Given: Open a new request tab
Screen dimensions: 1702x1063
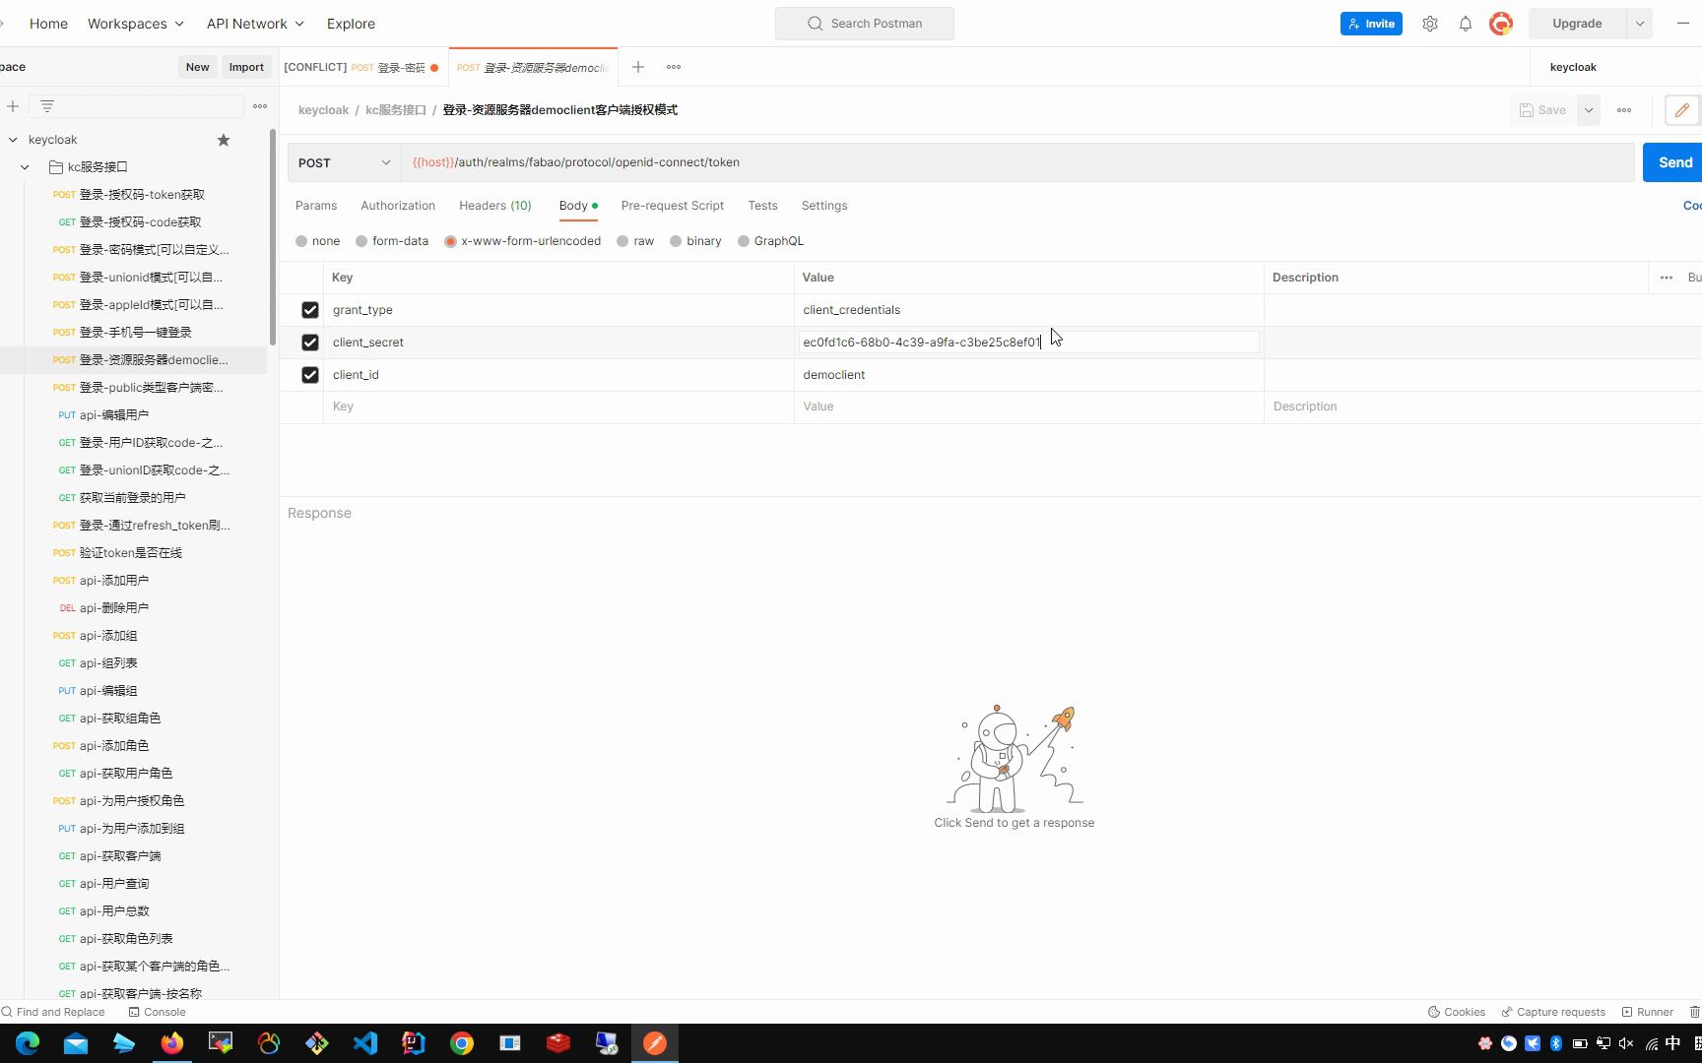Looking at the screenshot, I should 638,67.
